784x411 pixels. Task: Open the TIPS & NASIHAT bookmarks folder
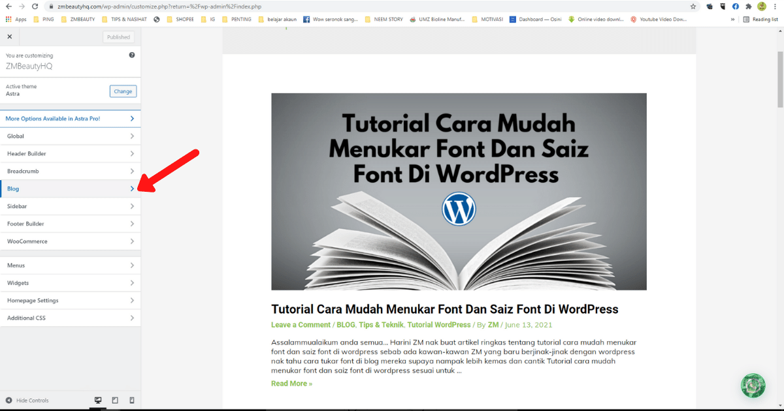click(x=124, y=20)
